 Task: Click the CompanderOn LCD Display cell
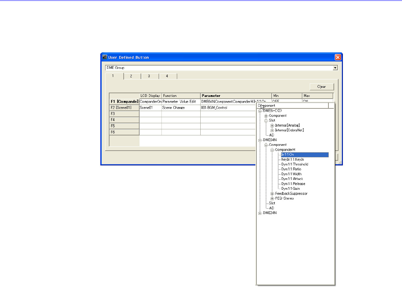click(150, 102)
